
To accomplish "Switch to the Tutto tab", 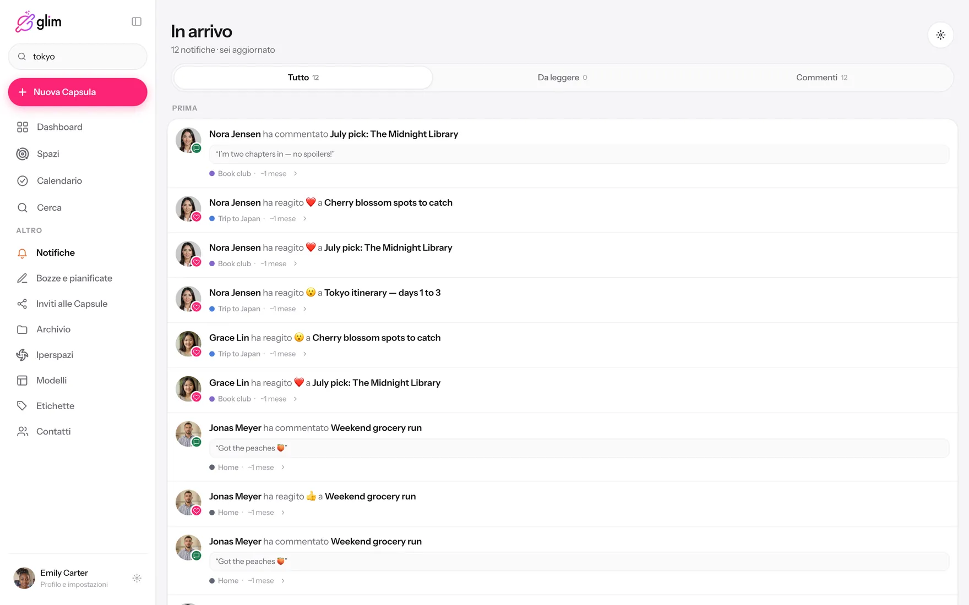I will coord(303,78).
